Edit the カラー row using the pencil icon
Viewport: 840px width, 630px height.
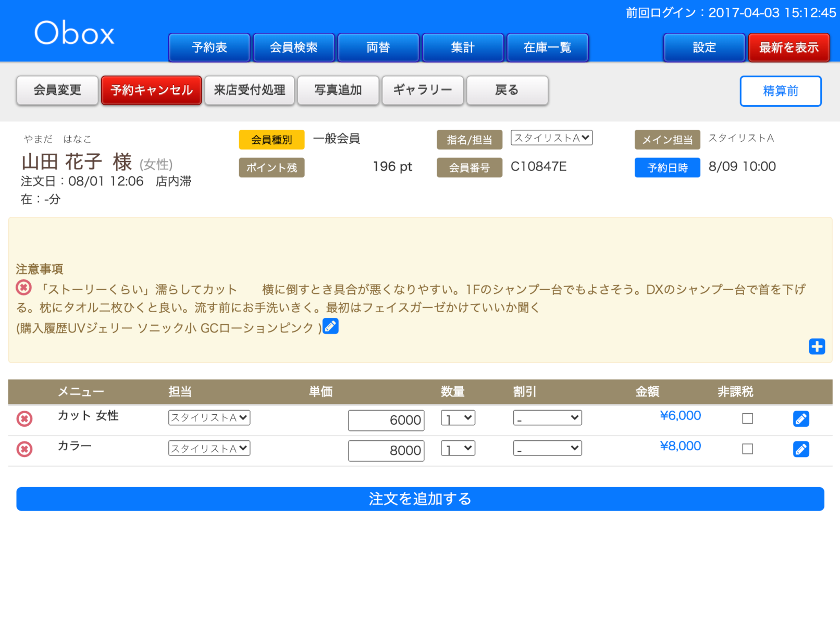click(801, 448)
